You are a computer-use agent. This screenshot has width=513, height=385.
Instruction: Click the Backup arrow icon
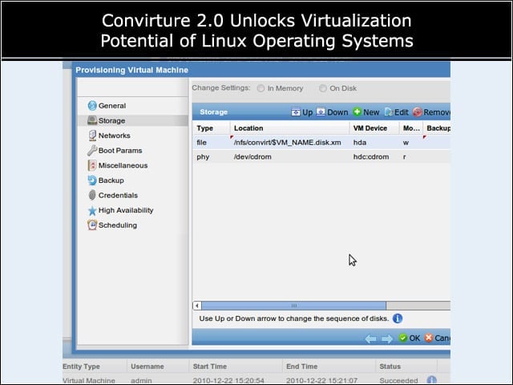click(92, 180)
